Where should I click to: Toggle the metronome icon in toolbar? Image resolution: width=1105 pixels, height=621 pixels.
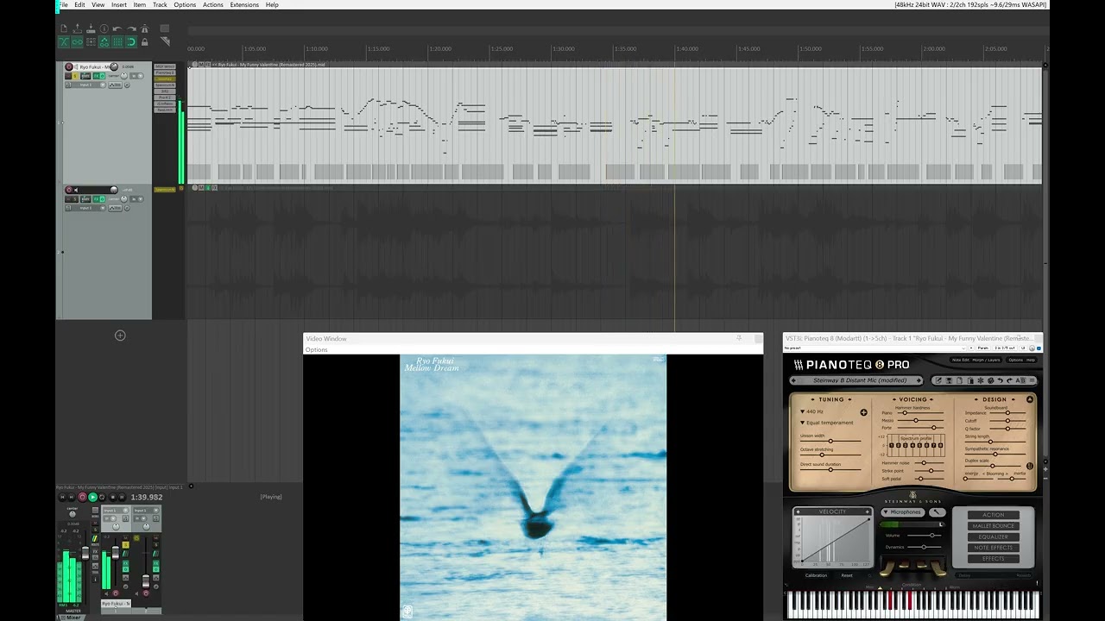pos(144,28)
